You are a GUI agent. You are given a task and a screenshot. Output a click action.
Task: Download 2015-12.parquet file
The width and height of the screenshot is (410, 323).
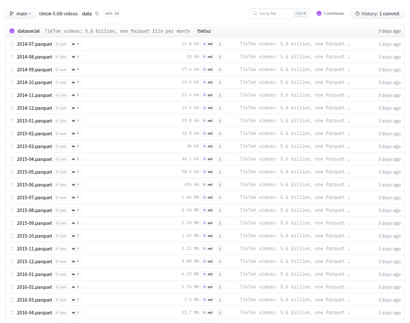[x=220, y=261]
